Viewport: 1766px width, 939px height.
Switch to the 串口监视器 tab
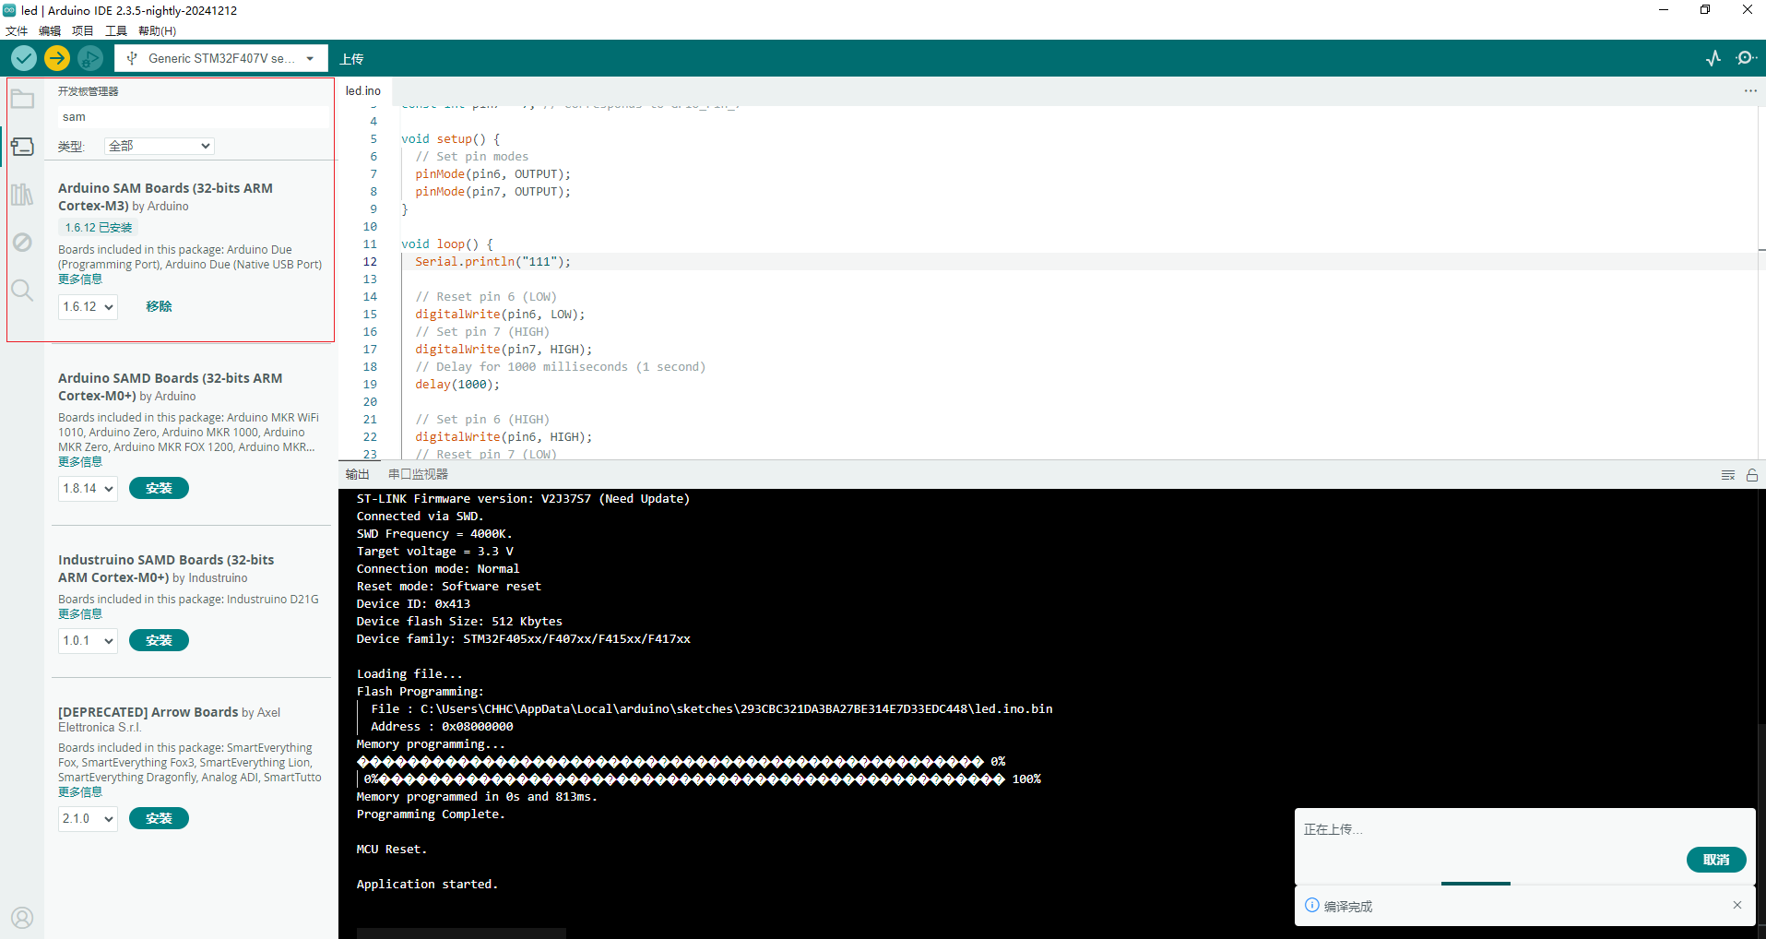tap(416, 473)
